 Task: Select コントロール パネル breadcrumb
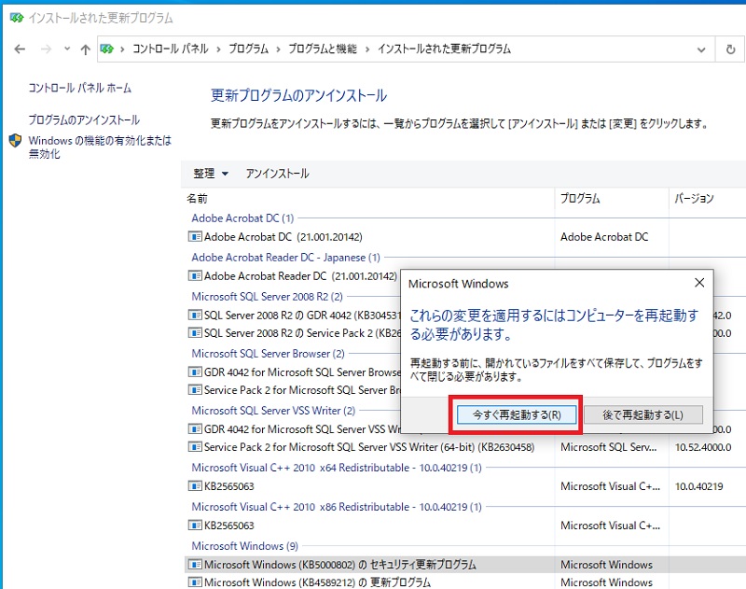pyautogui.click(x=171, y=49)
